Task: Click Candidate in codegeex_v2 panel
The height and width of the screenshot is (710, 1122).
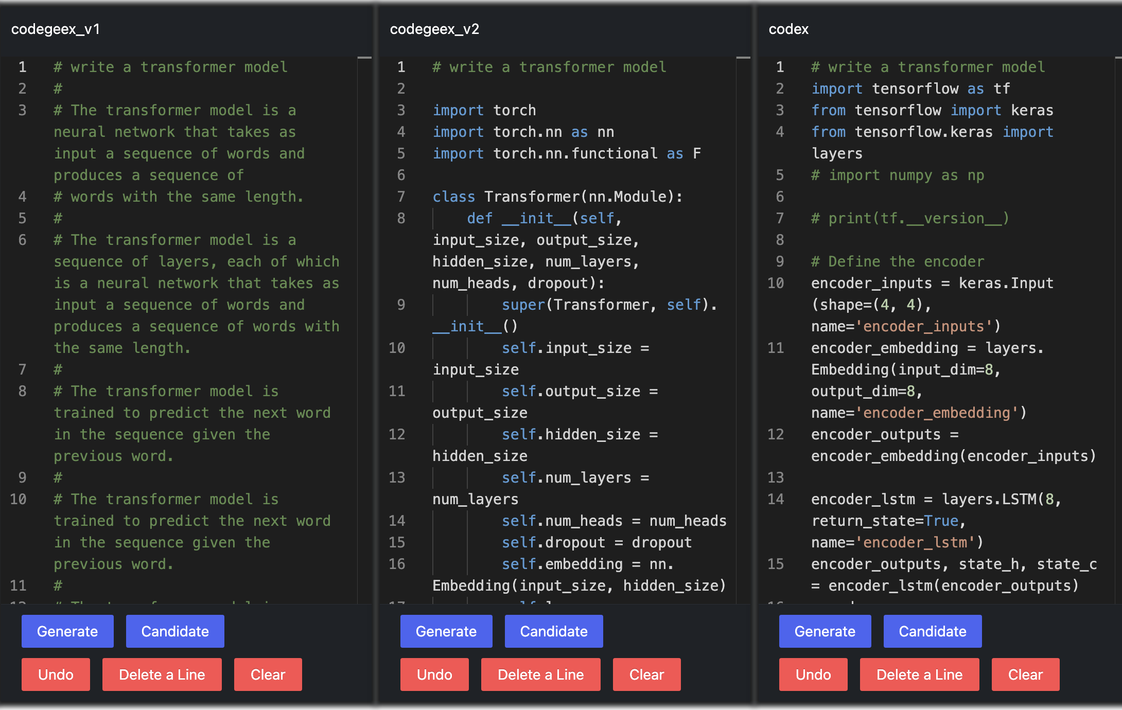Action: (554, 631)
